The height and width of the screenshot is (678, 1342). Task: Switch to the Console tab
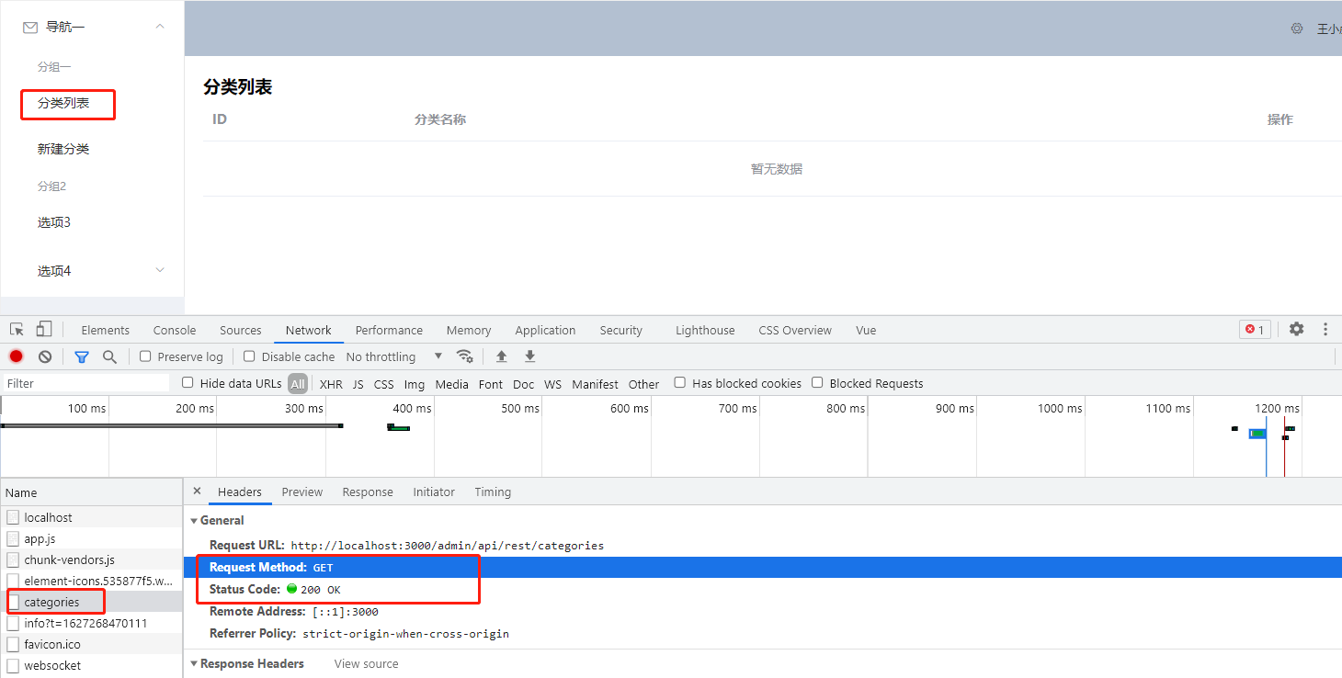click(175, 330)
